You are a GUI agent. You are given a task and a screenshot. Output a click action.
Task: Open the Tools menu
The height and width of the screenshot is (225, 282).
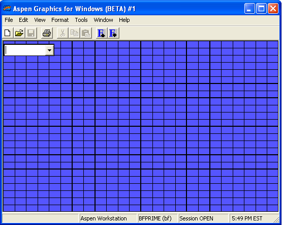(81, 20)
